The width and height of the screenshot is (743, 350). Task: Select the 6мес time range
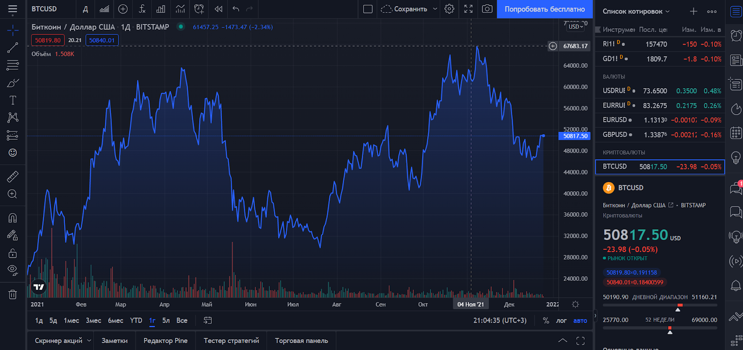click(x=116, y=320)
